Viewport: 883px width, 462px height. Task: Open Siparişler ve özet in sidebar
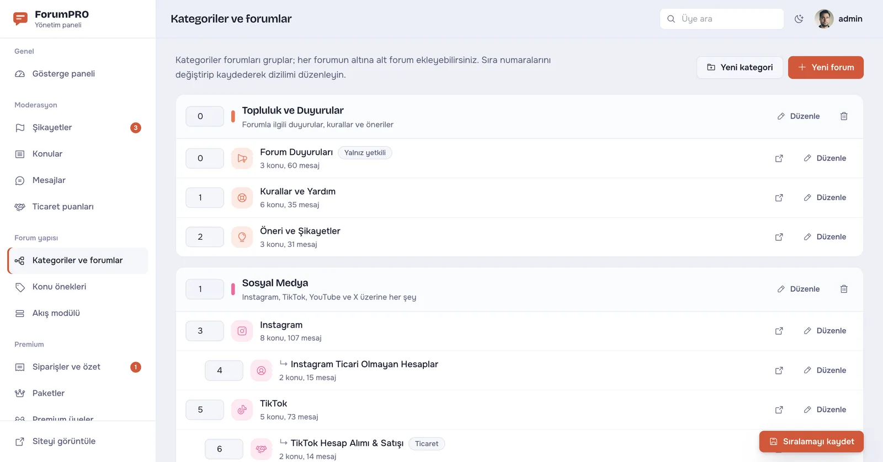pyautogui.click(x=78, y=367)
